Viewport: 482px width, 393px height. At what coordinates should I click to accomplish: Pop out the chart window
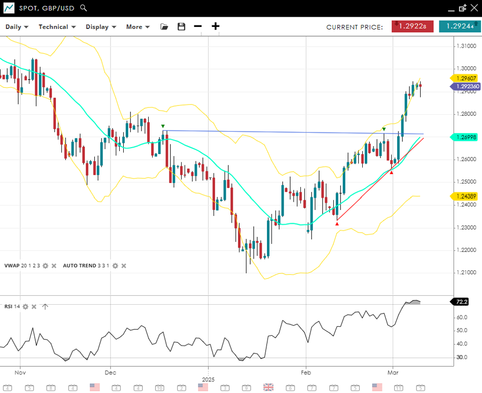click(x=462, y=8)
